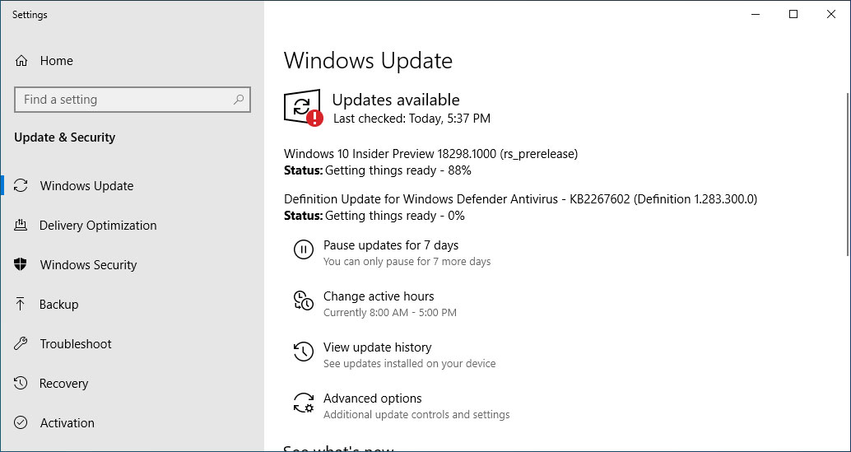Viewport: 851px width, 452px height.
Task: Click the Recovery clock icon
Action: pos(21,384)
